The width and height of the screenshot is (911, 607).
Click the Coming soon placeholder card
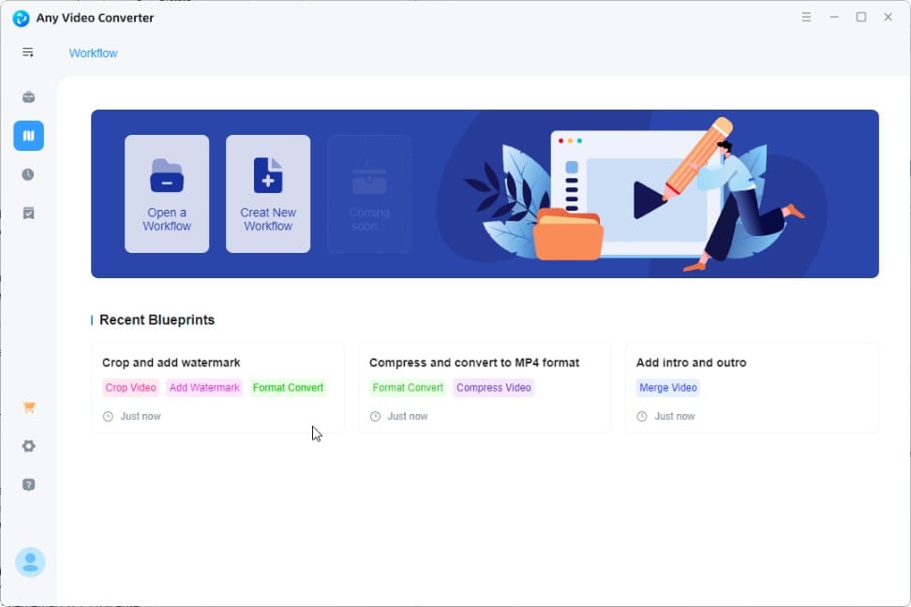[x=369, y=194]
